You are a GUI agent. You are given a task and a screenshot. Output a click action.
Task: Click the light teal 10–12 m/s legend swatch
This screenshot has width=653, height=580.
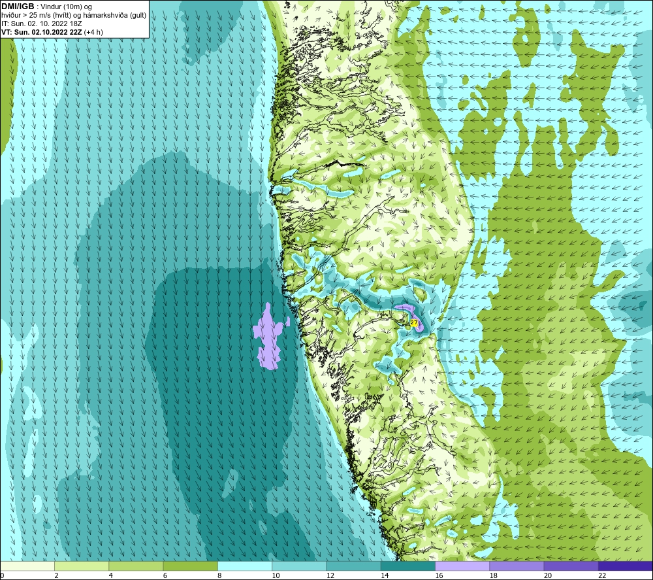pyautogui.click(x=299, y=566)
